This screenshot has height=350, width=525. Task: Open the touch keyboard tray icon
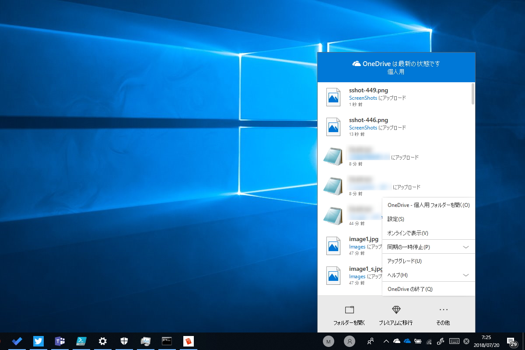tap(454, 341)
